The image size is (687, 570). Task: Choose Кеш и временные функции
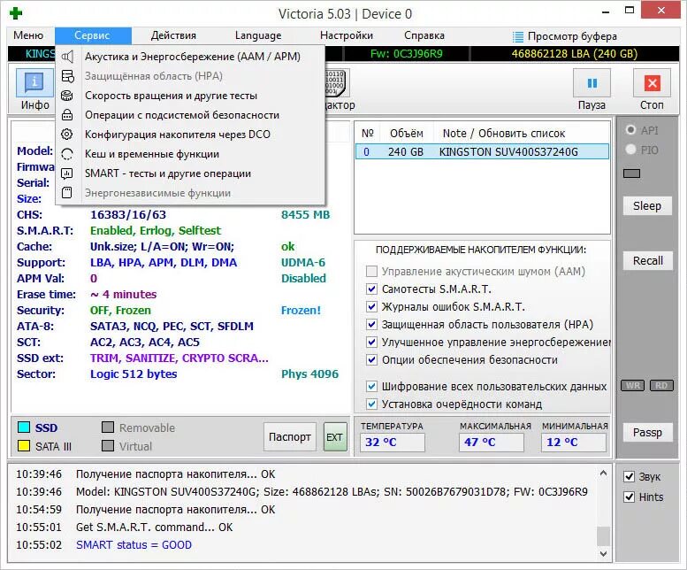(191, 154)
